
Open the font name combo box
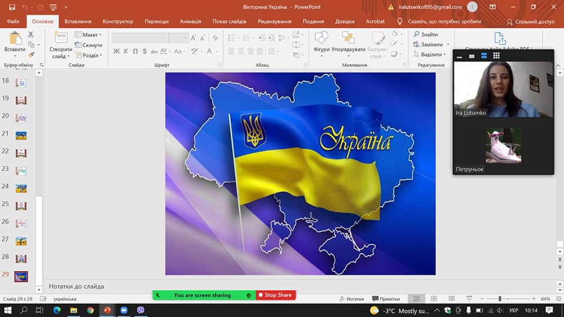click(x=140, y=38)
